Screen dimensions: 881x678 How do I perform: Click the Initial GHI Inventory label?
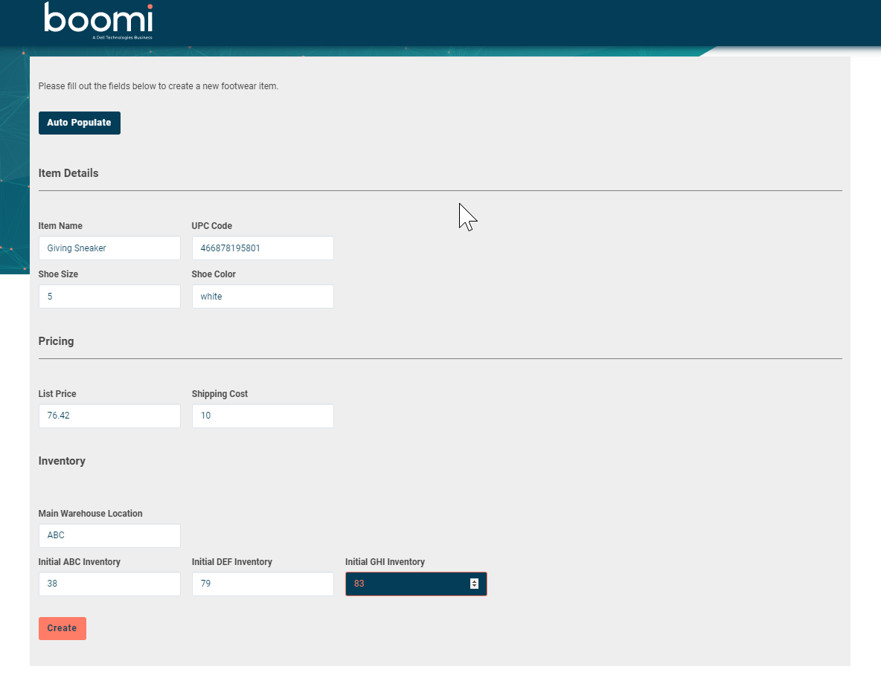pyautogui.click(x=385, y=562)
